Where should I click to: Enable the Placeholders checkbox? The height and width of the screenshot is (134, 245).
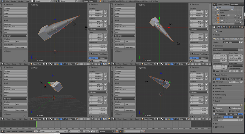[x=214, y=111]
